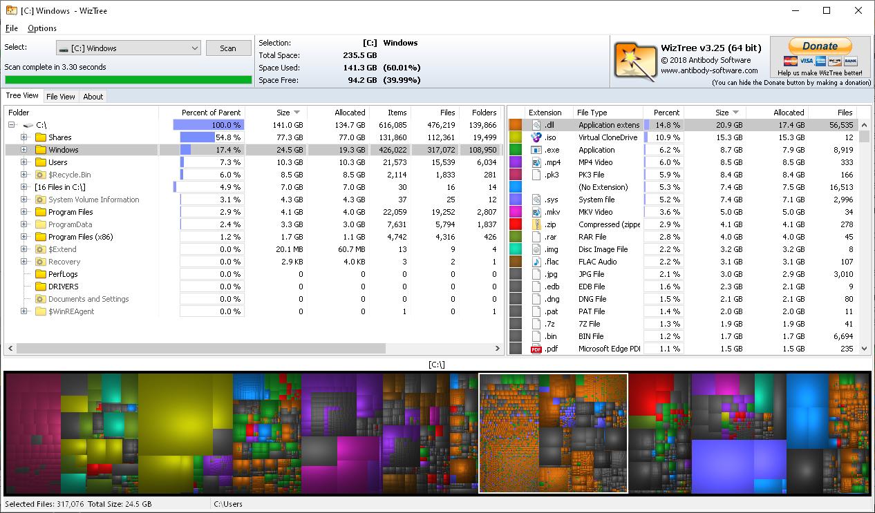Image resolution: width=875 pixels, height=513 pixels.
Task: Click the highlighted Windows block in treemap
Action: click(553, 433)
